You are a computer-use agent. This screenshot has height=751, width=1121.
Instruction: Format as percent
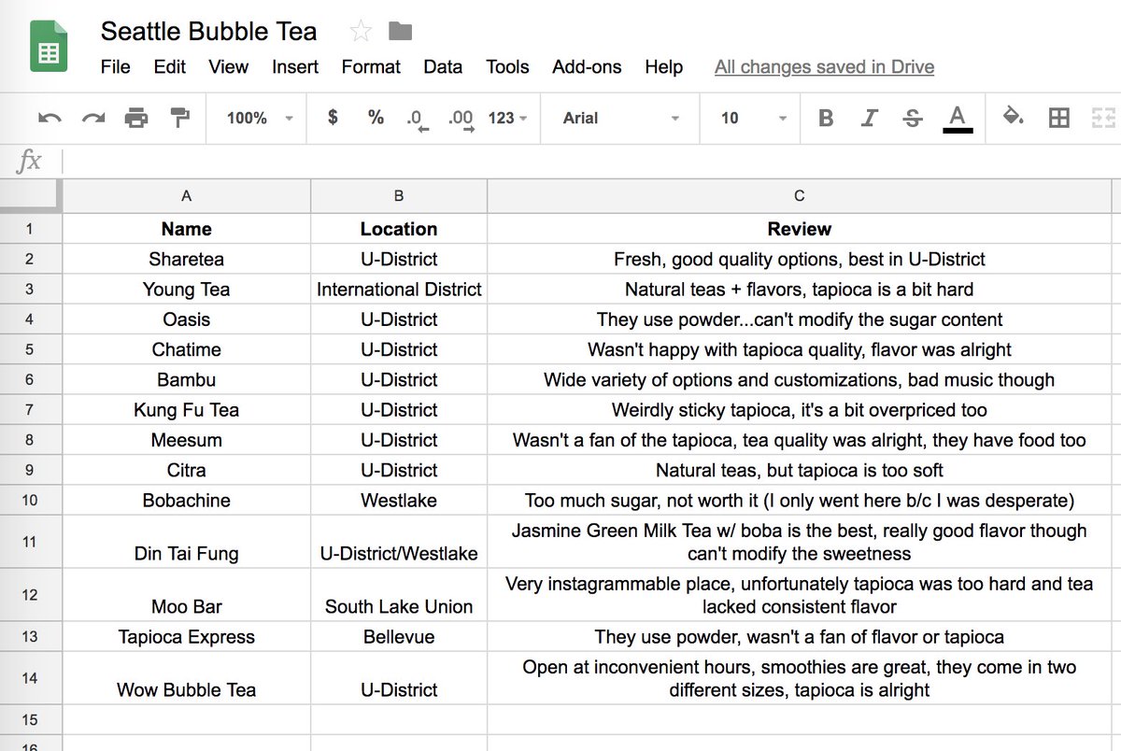[376, 117]
